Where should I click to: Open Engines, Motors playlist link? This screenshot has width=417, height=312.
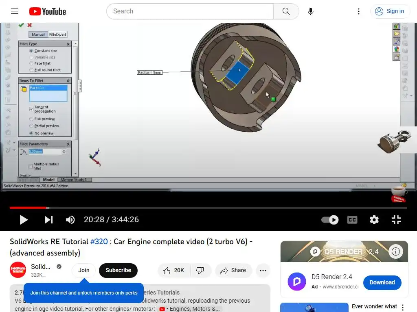[x=189, y=309]
